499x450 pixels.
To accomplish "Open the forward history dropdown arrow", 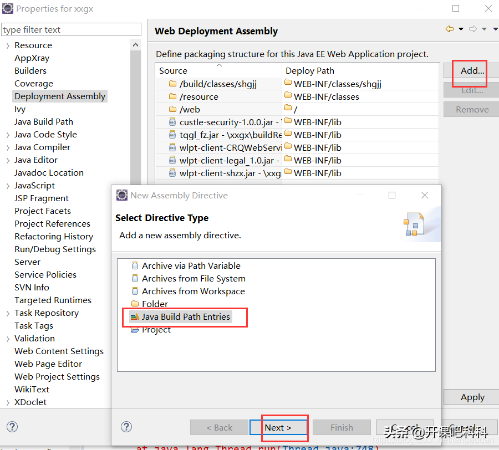I will tap(484, 29).
